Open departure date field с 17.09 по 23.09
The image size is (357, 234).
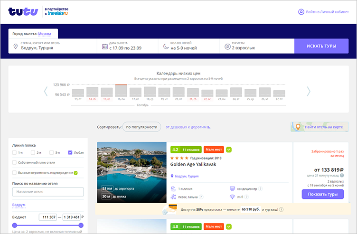(128, 46)
